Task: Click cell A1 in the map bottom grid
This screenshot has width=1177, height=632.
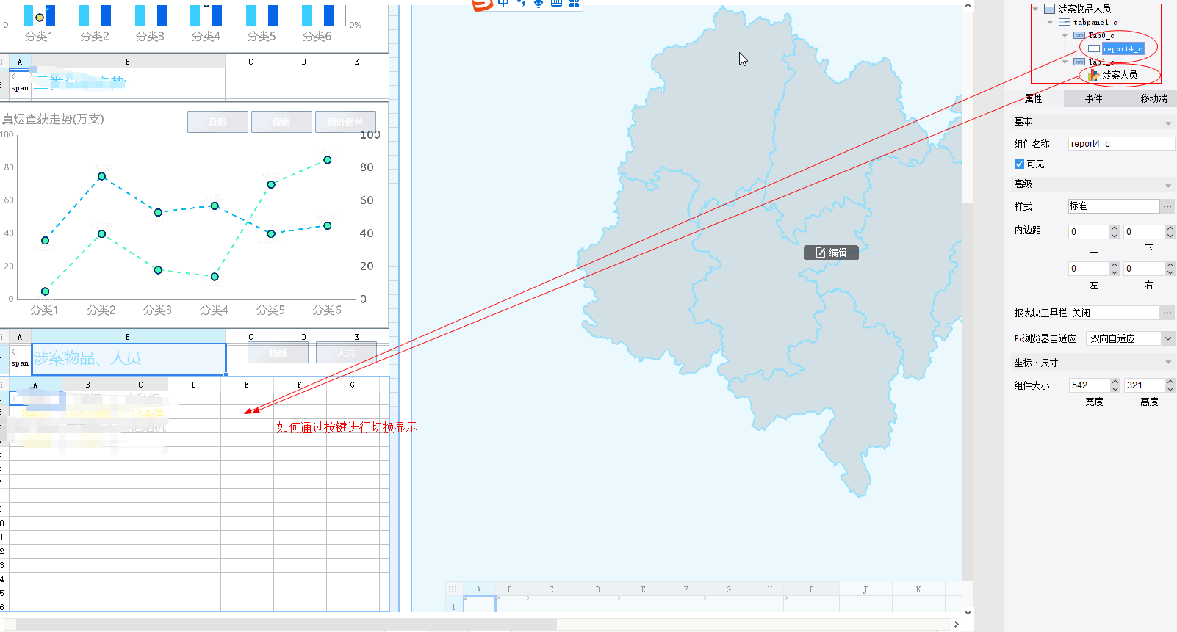Action: 479,604
